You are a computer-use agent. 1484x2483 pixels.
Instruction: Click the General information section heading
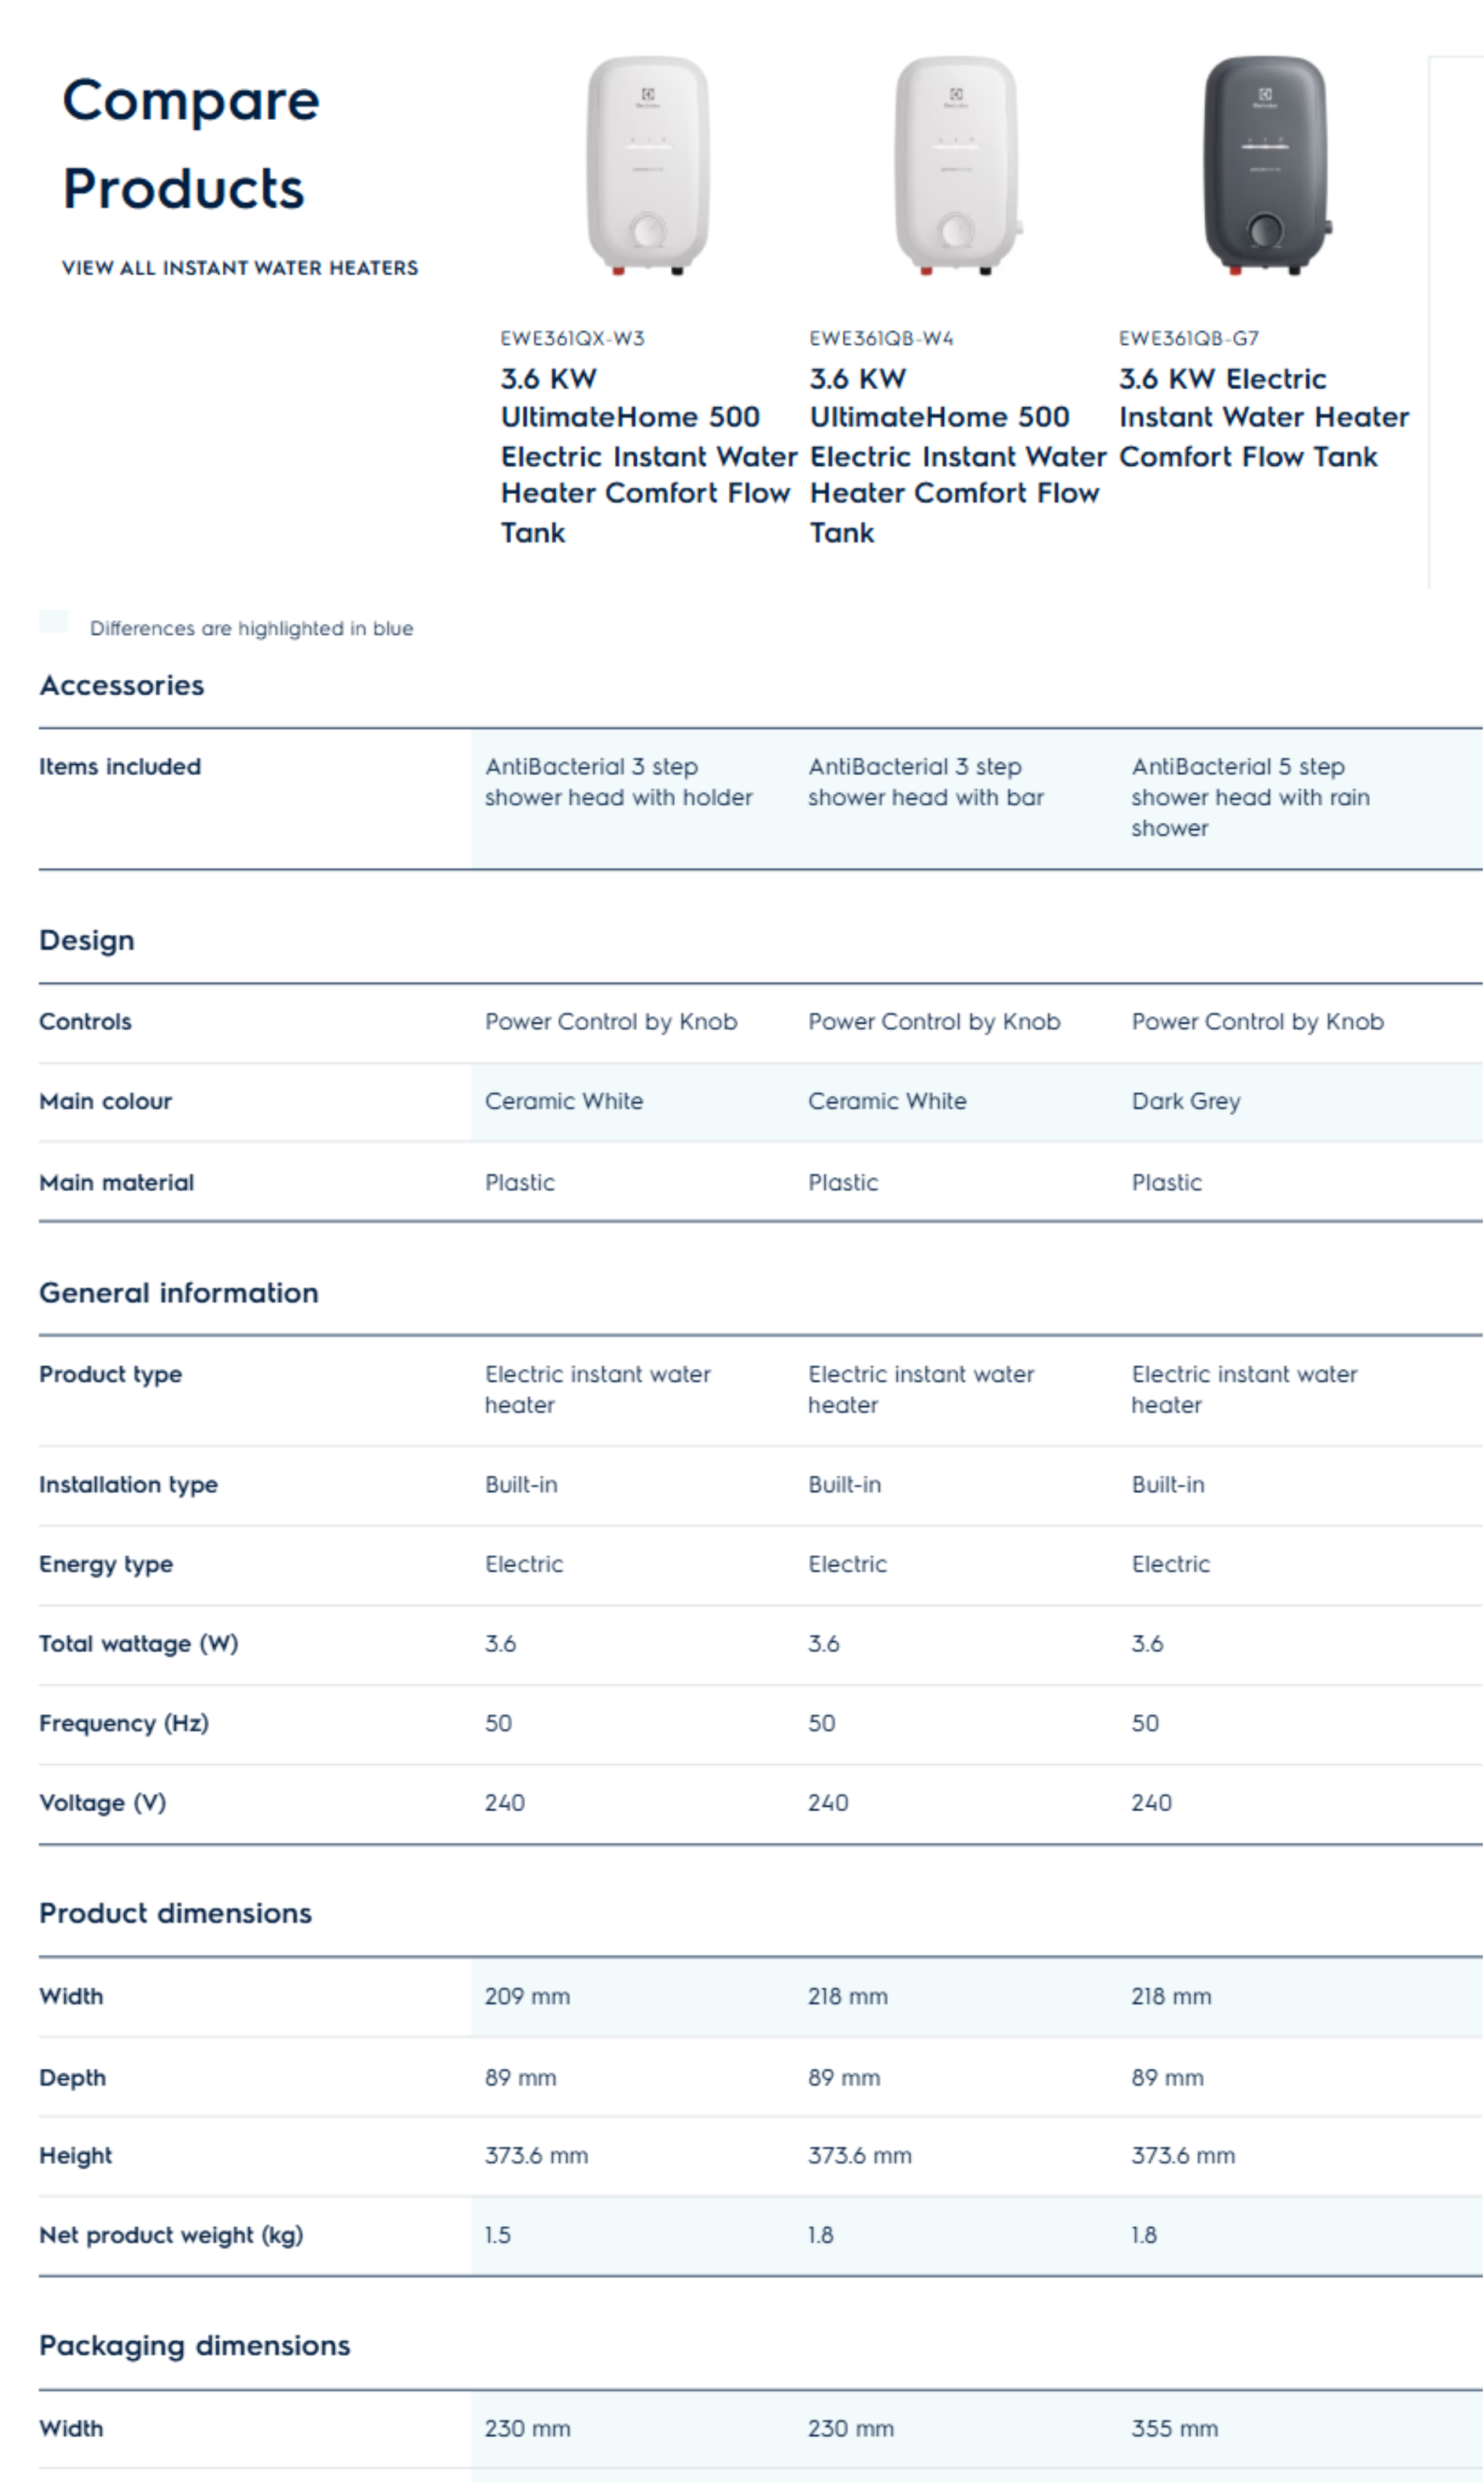click(x=179, y=1293)
